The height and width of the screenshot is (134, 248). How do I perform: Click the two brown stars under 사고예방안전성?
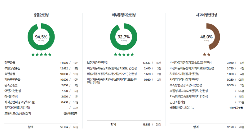[206, 54]
